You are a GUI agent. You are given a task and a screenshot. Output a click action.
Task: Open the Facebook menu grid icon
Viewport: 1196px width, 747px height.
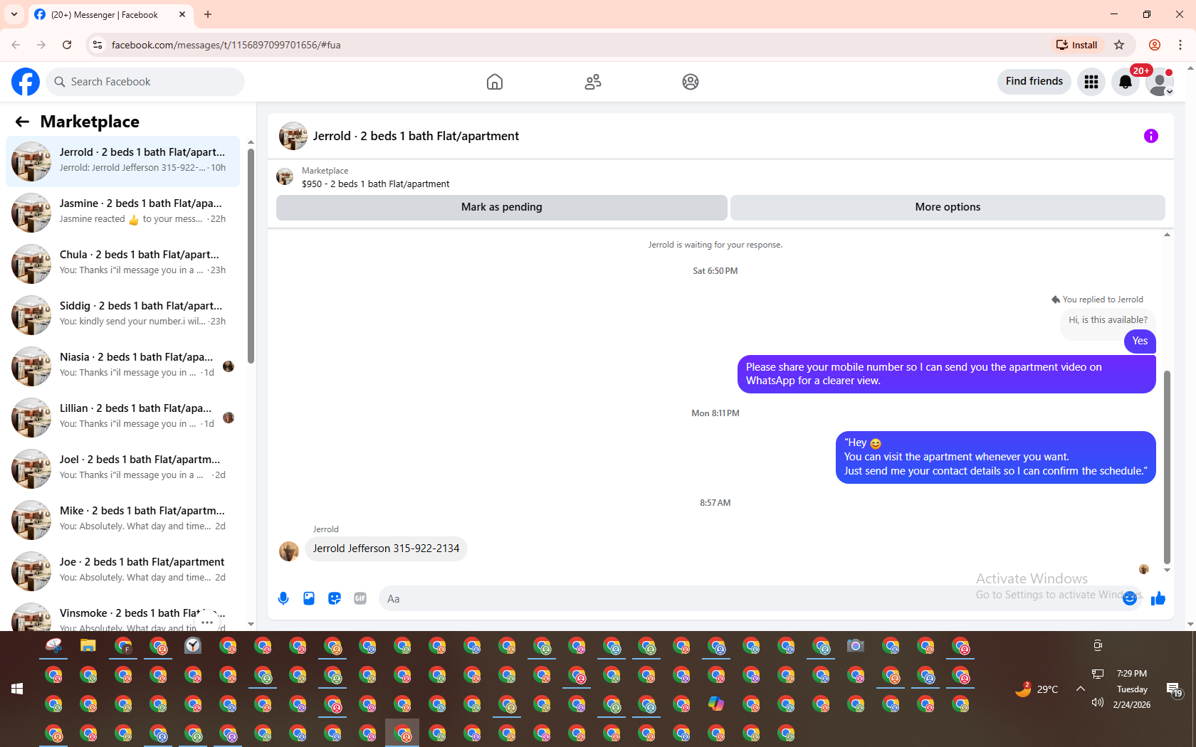1091,82
